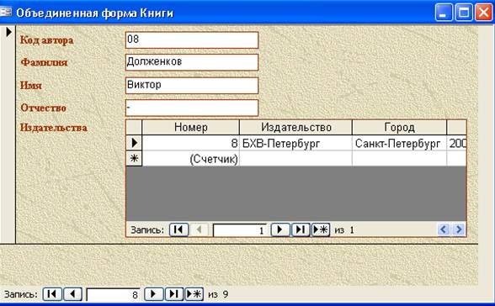Click the subform select-all corner box

point(134,127)
